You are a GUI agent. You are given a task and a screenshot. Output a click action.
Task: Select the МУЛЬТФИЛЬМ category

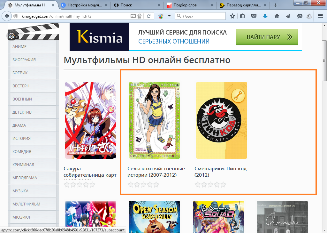pyautogui.click(x=33, y=204)
